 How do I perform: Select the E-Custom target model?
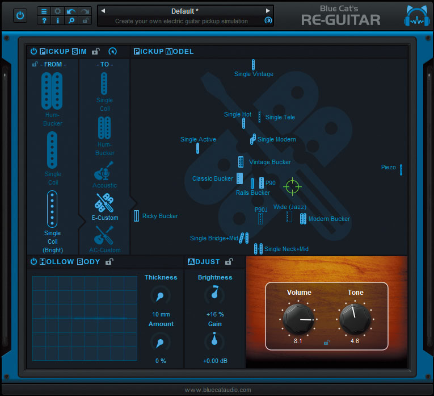click(x=104, y=207)
